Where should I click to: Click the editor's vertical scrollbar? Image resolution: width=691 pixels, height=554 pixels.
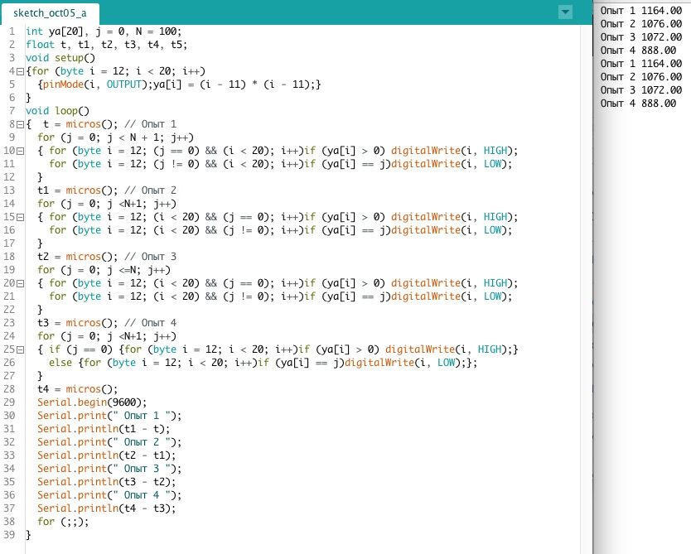(x=585, y=248)
